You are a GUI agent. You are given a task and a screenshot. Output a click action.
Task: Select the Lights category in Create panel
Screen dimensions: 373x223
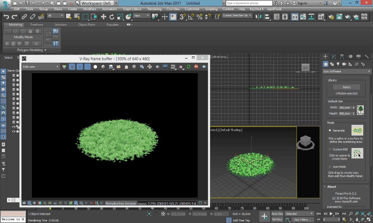338,64
